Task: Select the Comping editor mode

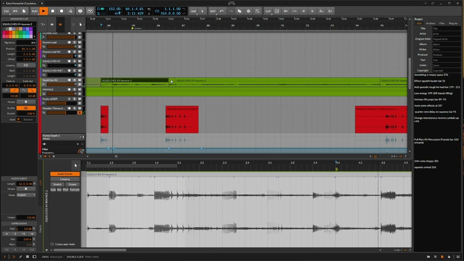Action: [65, 179]
